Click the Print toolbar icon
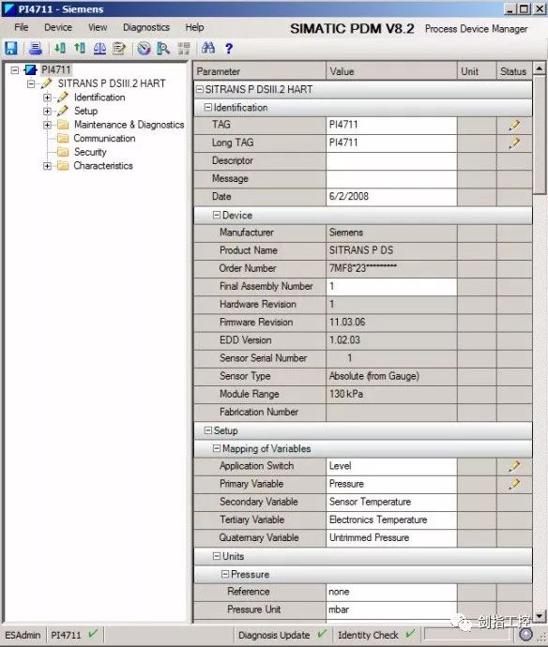Screen dimensions: 548x647 click(36, 49)
